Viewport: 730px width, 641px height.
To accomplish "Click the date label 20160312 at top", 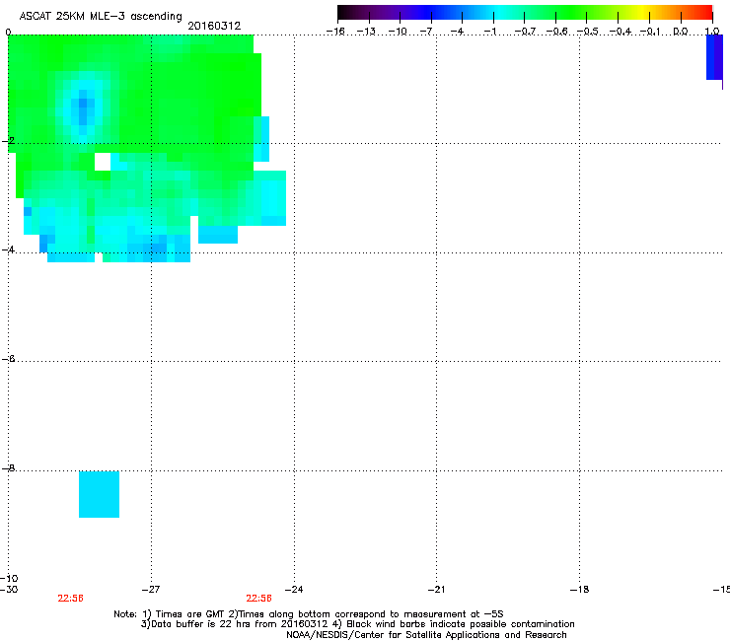I will [x=214, y=26].
